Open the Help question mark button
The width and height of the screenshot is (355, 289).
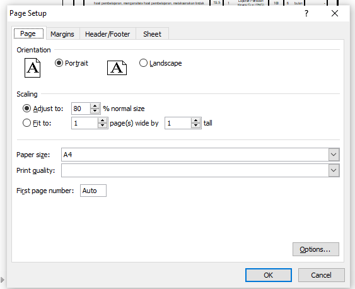[306, 13]
